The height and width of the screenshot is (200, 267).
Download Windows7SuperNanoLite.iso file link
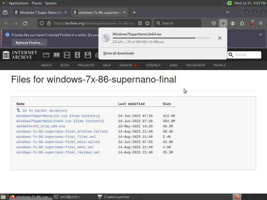click(x=42, y=116)
